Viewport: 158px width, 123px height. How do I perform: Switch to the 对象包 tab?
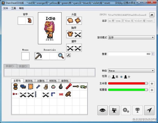pos(41,81)
